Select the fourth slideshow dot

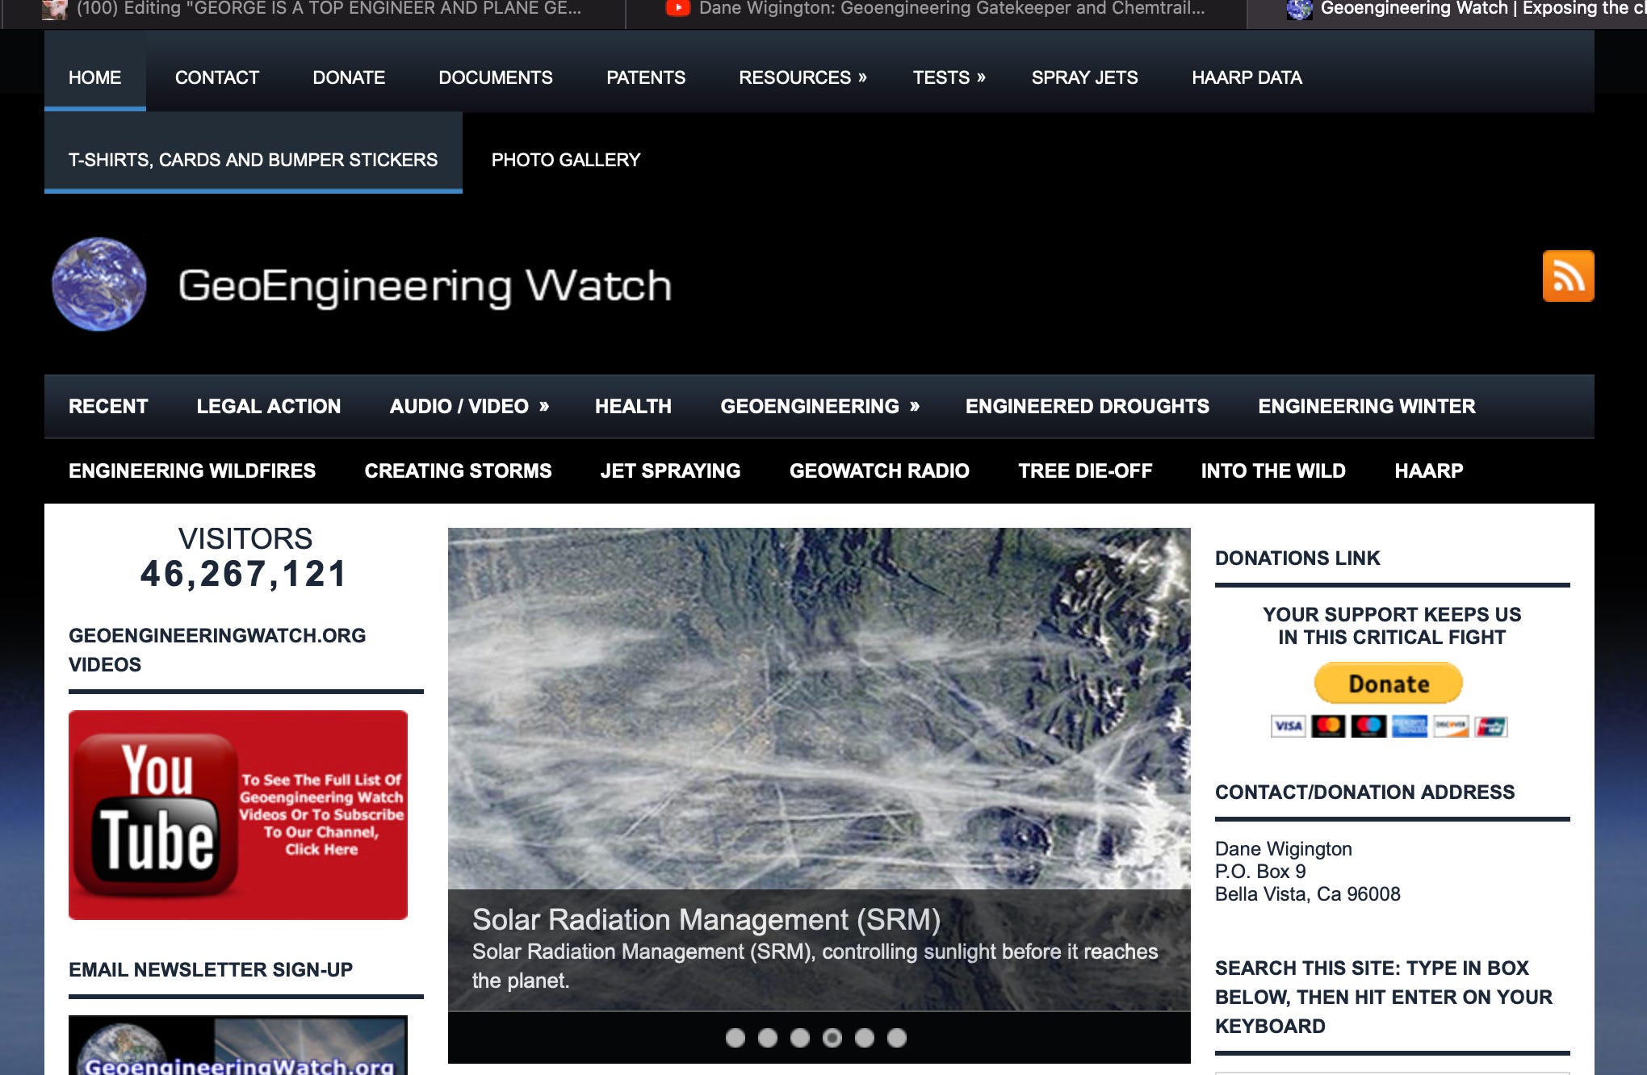[x=832, y=1038]
